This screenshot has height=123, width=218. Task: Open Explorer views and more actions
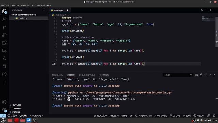coord(44,10)
